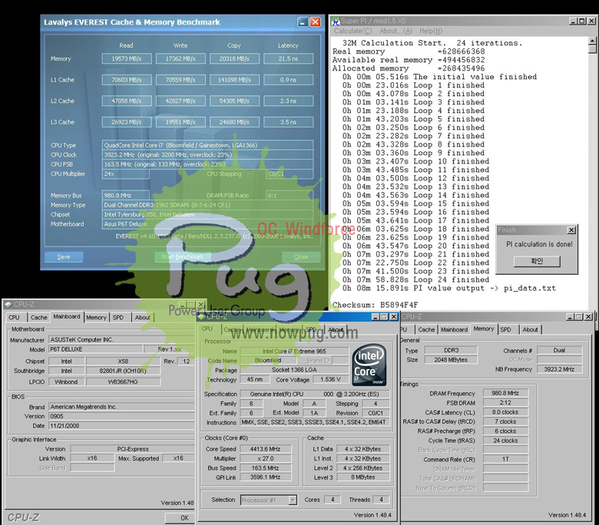Click the Close button in the EVEREST benchmark window
Screen dimensions: 599x525
301,257
